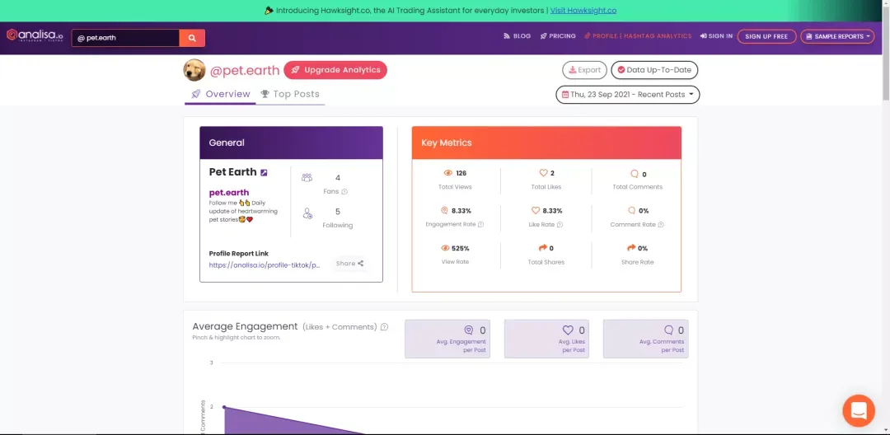Click the 8.33% Engagement Rate value
This screenshot has width=890, height=435.
461,211
